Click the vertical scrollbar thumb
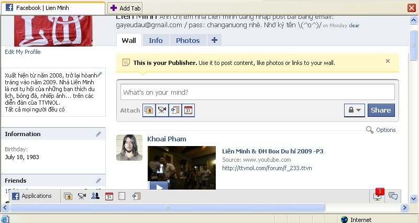The height and width of the screenshot is (223, 419). point(414,45)
